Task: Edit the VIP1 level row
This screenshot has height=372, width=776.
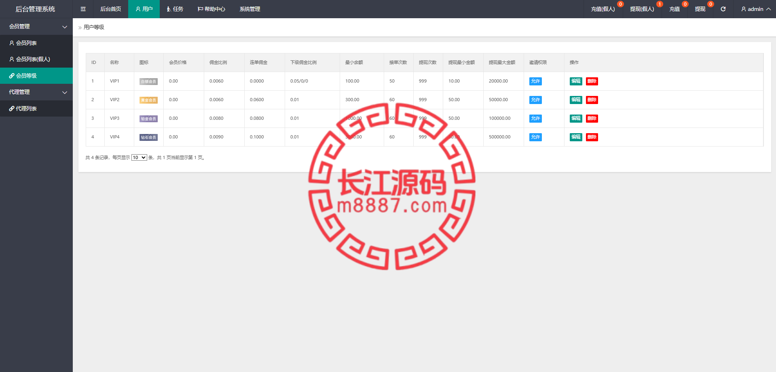Action: click(x=576, y=81)
